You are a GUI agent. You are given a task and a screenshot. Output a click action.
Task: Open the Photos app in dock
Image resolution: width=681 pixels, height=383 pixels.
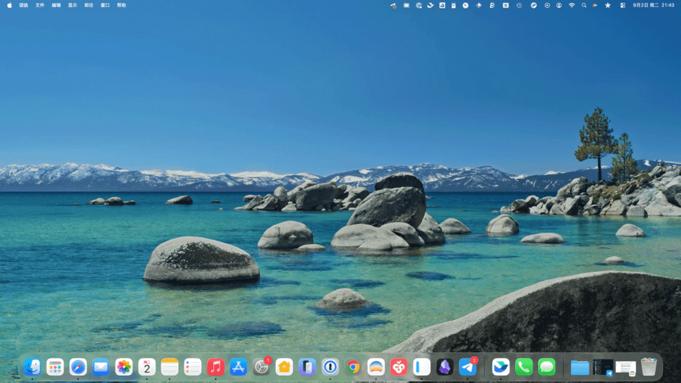pyautogui.click(x=124, y=367)
